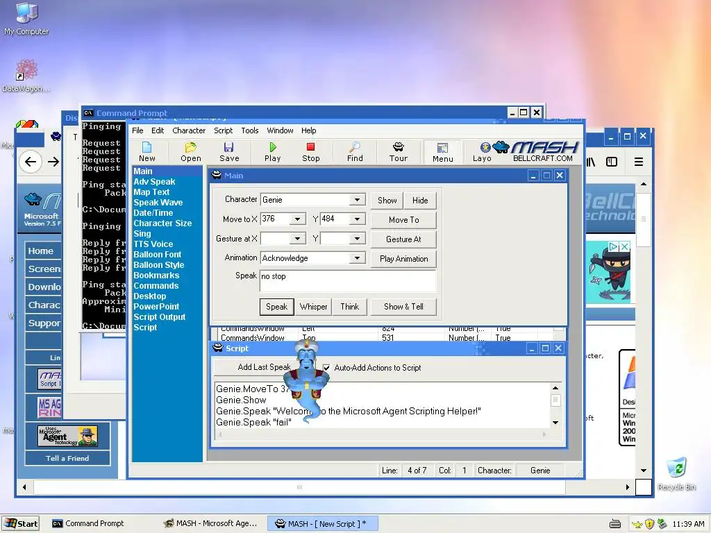Click the Genie character on screen
Image resolution: width=711 pixels, height=533 pixels.
(307, 381)
